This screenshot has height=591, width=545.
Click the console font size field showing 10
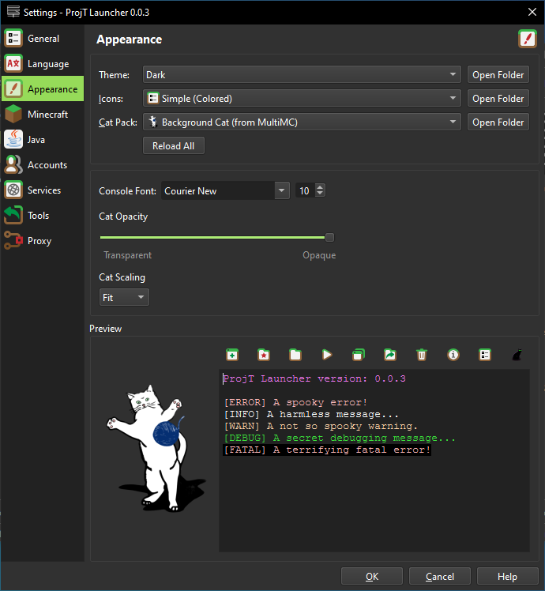point(306,190)
